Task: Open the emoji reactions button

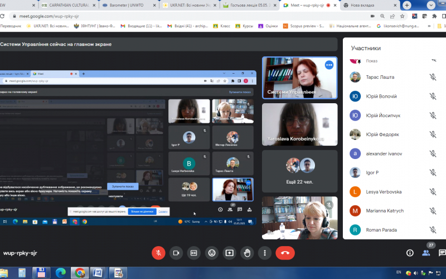Action: pyautogui.click(x=212, y=253)
